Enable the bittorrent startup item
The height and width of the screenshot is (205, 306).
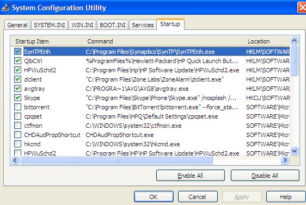(x=17, y=107)
